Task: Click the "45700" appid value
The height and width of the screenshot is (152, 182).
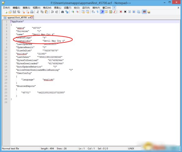Action: (x=36, y=28)
